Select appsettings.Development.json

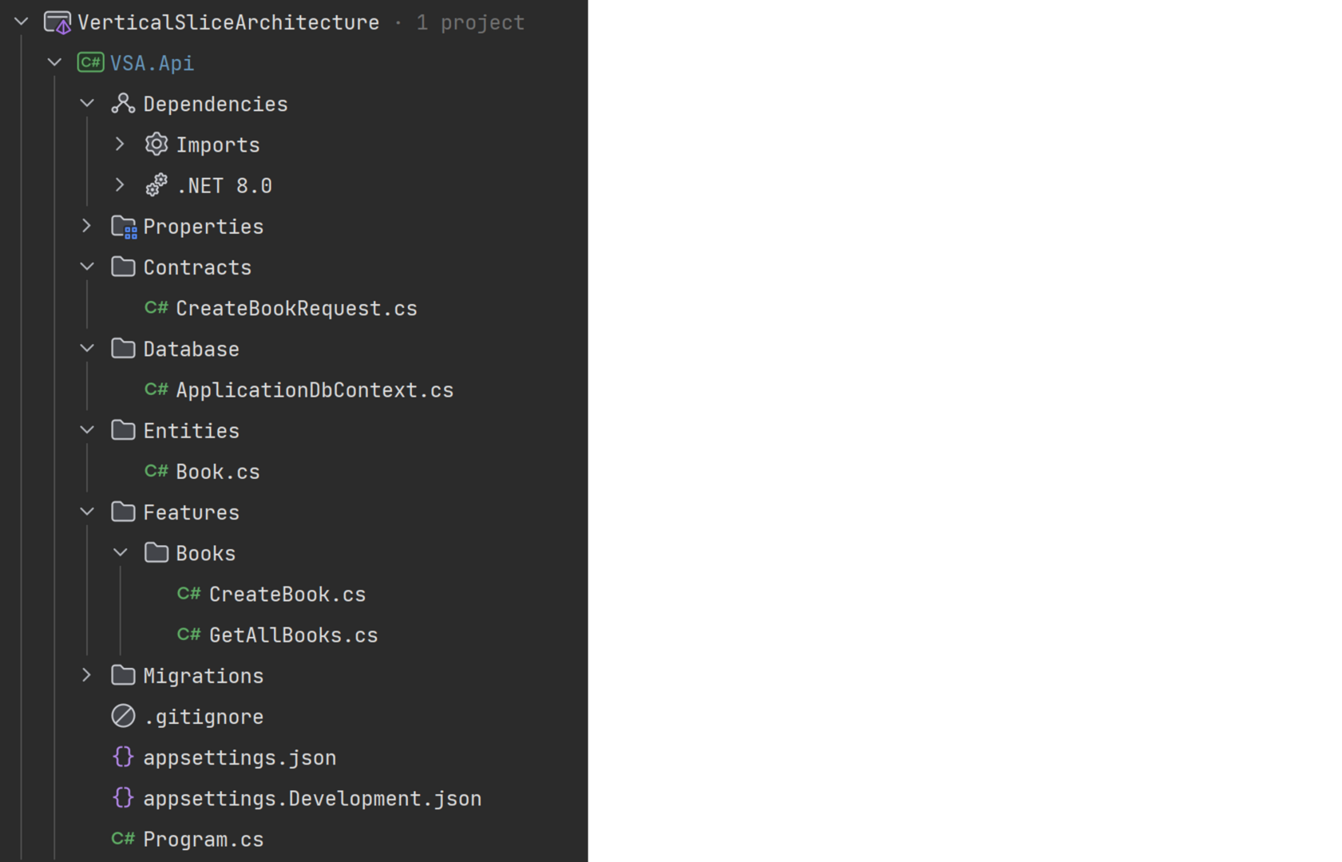[x=312, y=797]
